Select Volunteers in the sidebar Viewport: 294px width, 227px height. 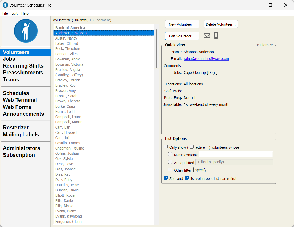[x=25, y=52]
